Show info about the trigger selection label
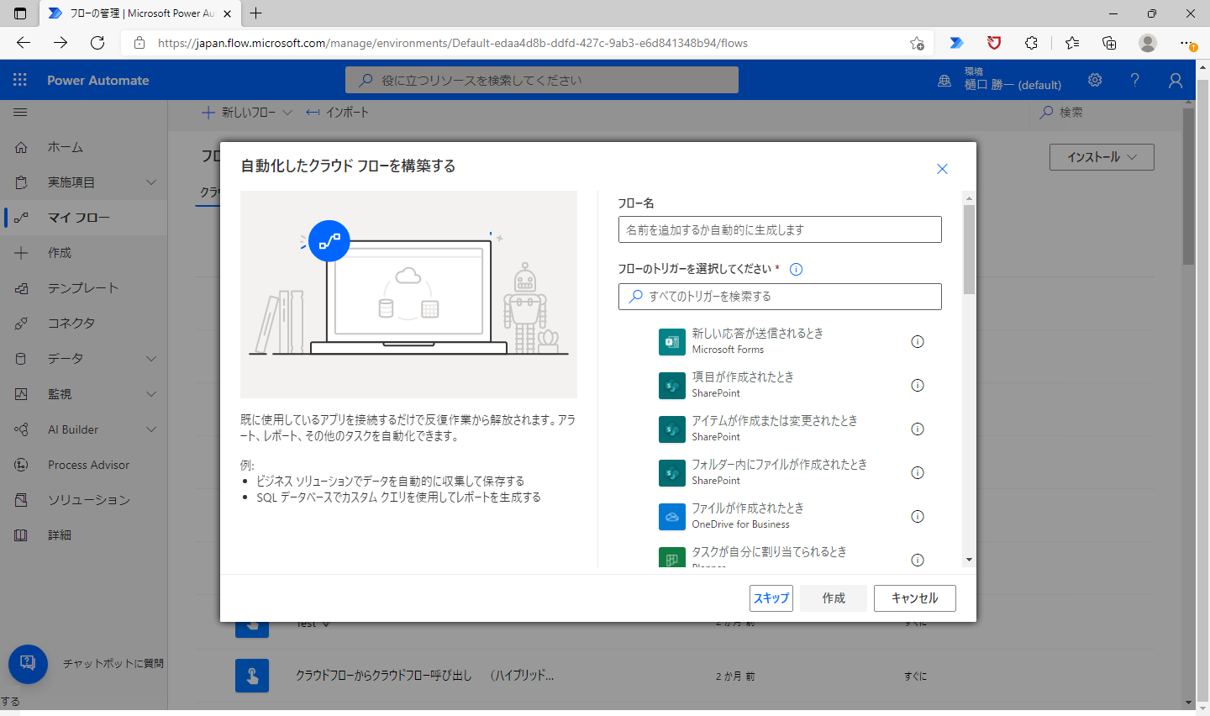The width and height of the screenshot is (1210, 716). pyautogui.click(x=797, y=269)
